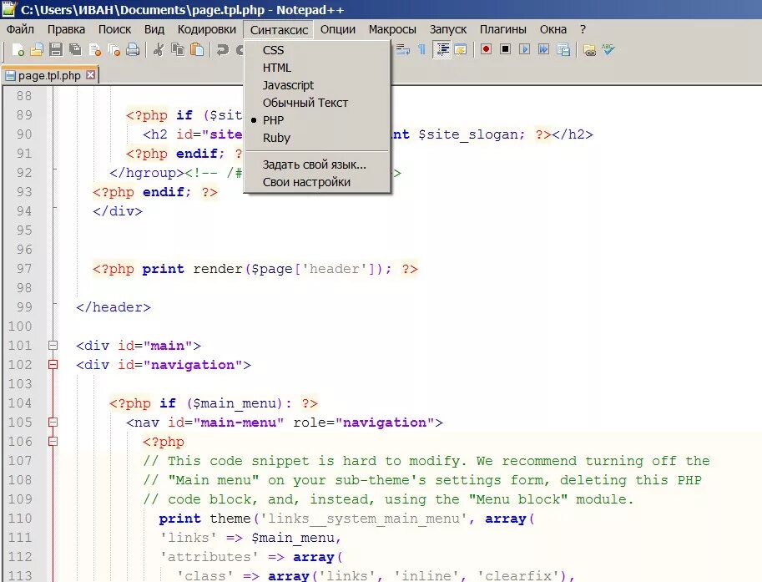This screenshot has height=582, width=762.
Task: Click the Close All documents icon
Action: point(114,49)
